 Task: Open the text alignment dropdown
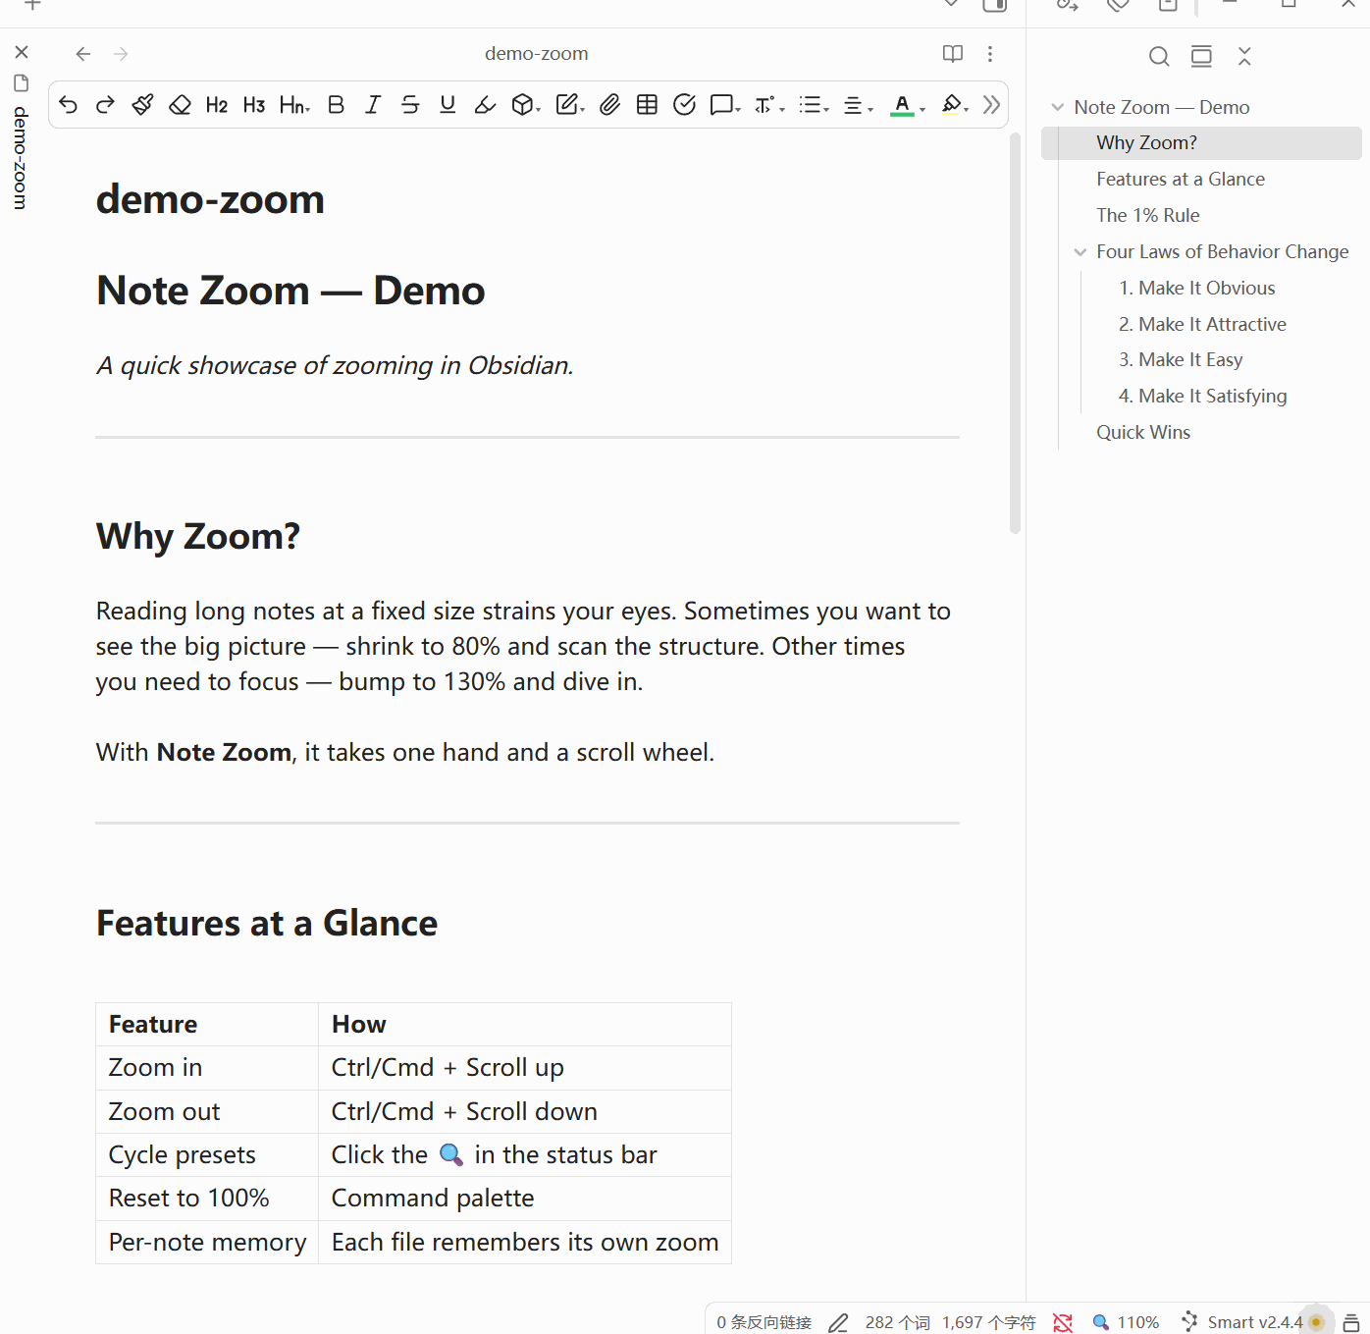(x=858, y=105)
